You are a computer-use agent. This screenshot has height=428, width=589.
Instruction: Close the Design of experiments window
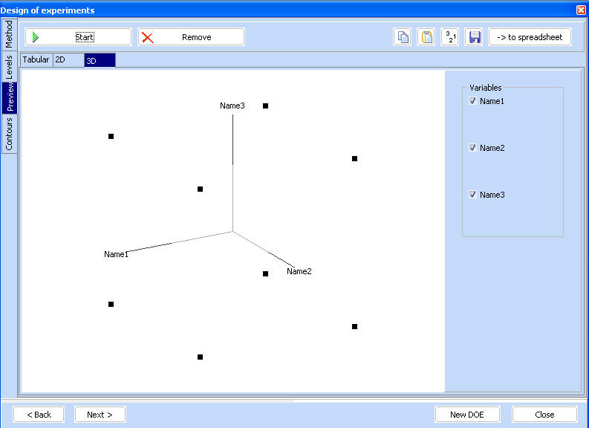581,10
